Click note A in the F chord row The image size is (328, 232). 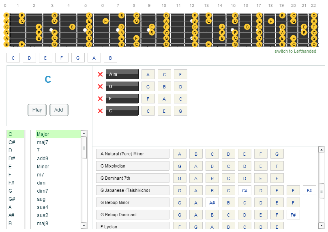tap(164, 99)
